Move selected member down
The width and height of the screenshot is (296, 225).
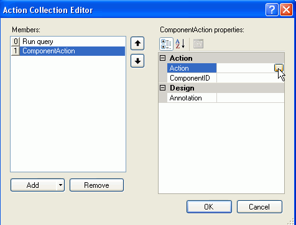click(x=137, y=61)
